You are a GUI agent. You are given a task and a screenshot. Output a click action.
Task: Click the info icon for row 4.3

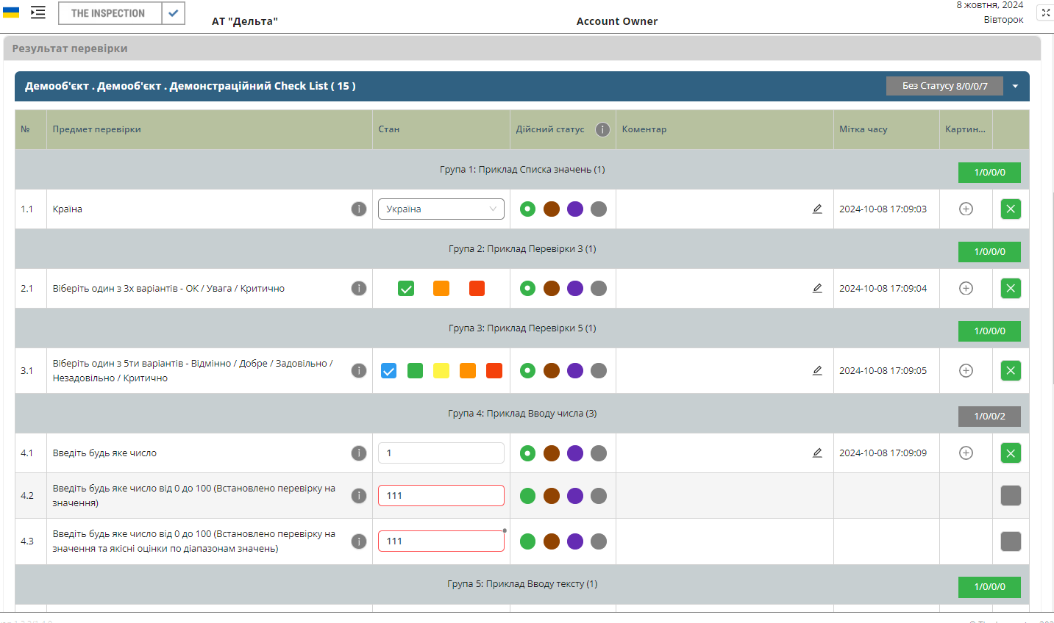(x=358, y=541)
